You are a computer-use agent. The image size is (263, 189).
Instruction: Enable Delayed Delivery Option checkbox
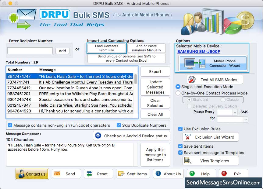click(189, 106)
